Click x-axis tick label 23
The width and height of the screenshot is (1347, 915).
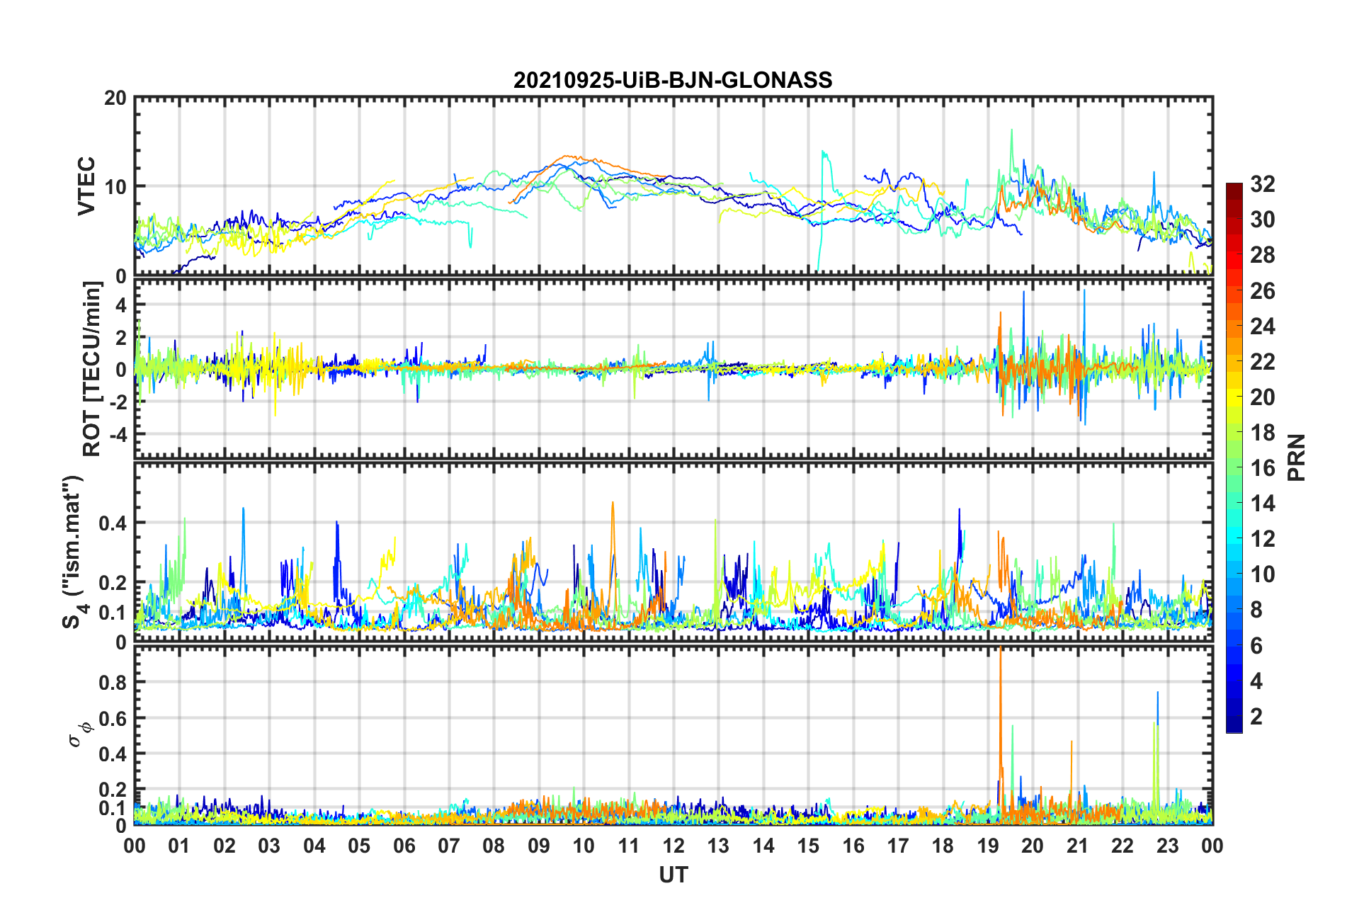coord(1168,846)
